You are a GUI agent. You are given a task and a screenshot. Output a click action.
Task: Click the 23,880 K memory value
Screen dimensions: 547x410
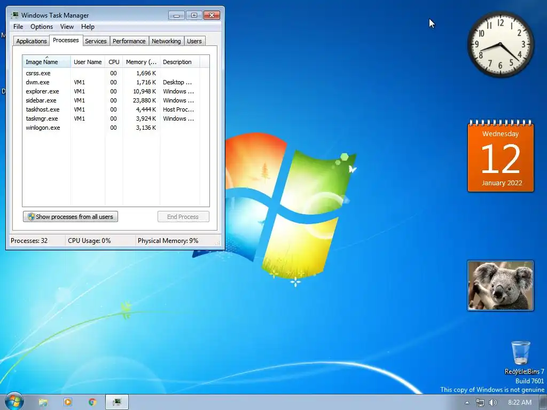coord(144,100)
